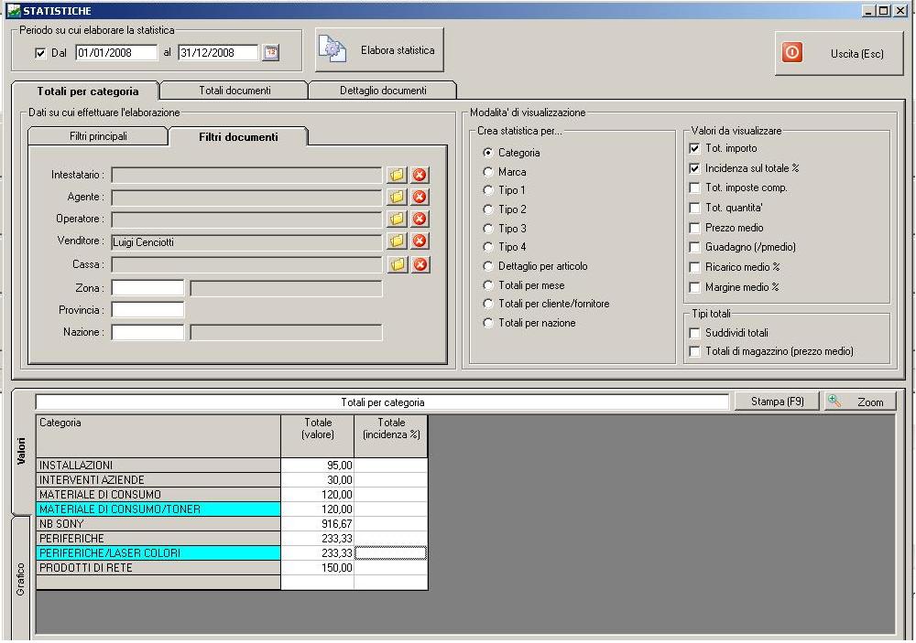Browse for Venditore with folder icon
The image size is (916, 643).
coord(397,241)
